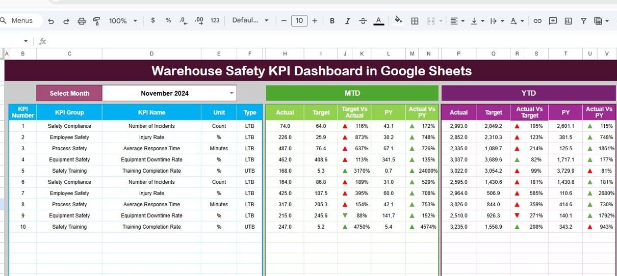
Task: Open the zoom 100% dropdown
Action: point(123,21)
